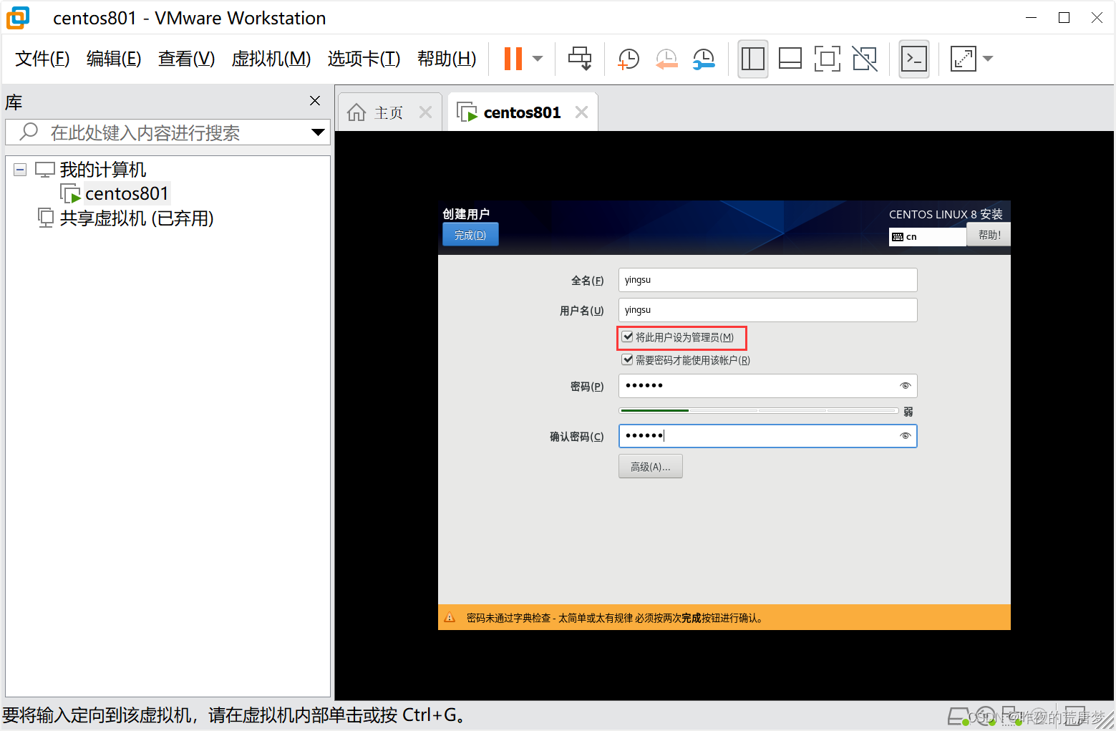Open the 帮助(H) menu
This screenshot has height=731, width=1116.
click(x=447, y=59)
